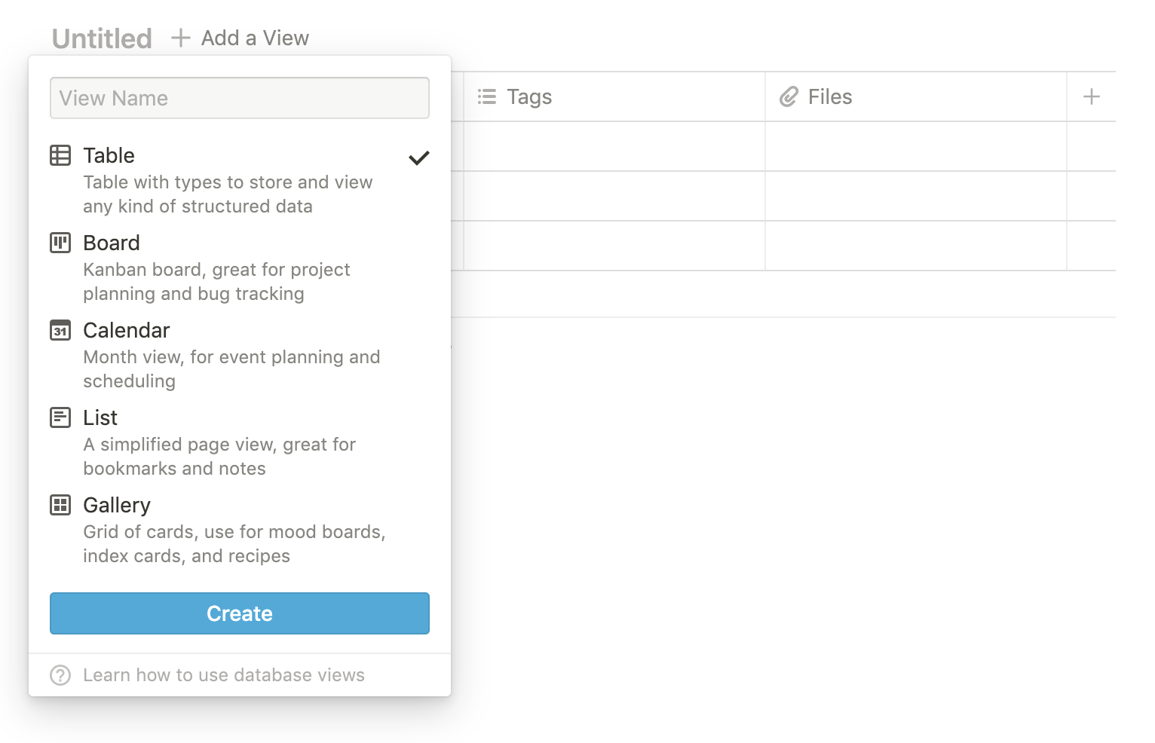Click the list icon beside Tags
Image resolution: width=1155 pixels, height=743 pixels.
tap(487, 96)
